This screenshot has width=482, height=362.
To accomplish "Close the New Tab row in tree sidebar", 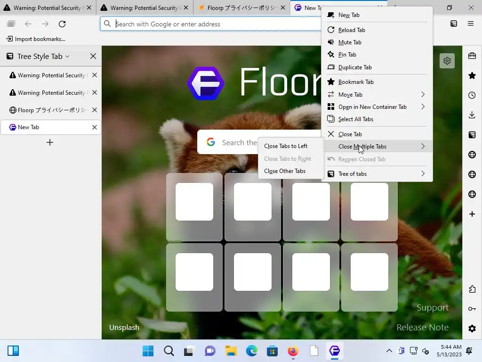I will click(x=95, y=127).
